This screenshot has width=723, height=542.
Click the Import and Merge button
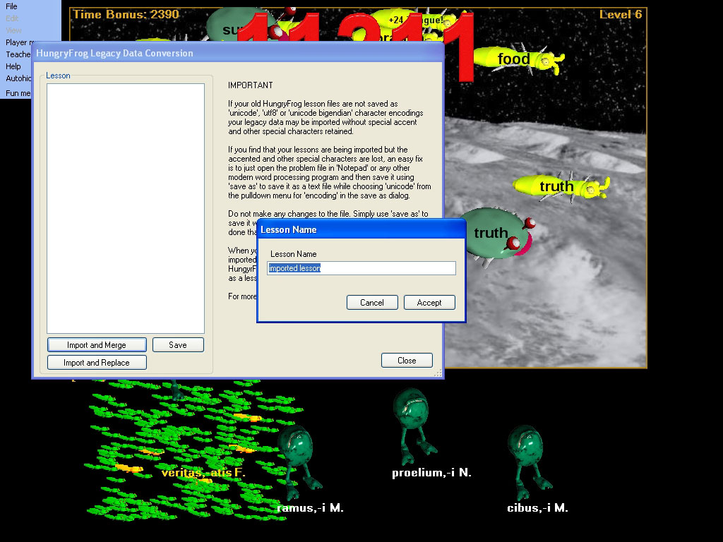(x=97, y=345)
